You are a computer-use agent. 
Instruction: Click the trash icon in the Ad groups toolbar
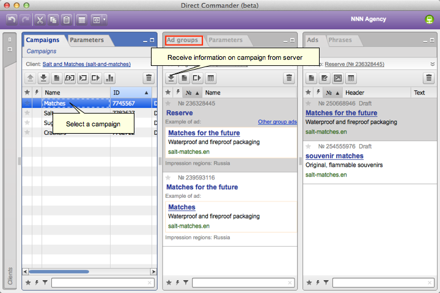coord(289,78)
